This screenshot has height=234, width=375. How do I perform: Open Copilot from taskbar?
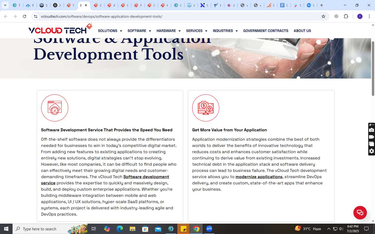click(x=107, y=229)
